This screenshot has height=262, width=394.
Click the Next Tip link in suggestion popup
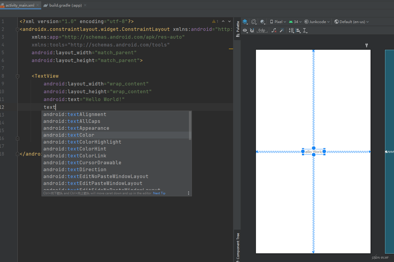[x=159, y=193]
